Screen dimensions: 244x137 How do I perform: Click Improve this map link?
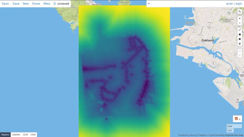coord(234,135)
